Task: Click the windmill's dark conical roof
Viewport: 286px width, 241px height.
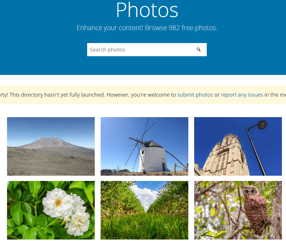Action: 152,144
